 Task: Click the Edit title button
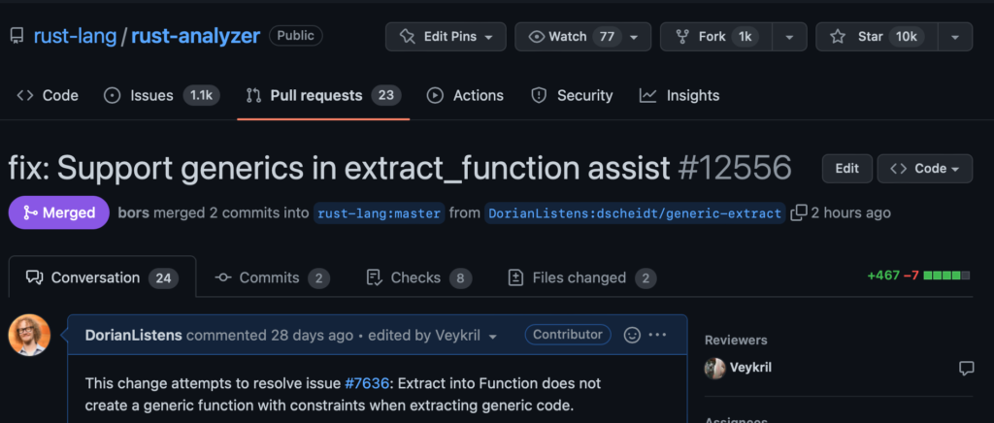846,169
